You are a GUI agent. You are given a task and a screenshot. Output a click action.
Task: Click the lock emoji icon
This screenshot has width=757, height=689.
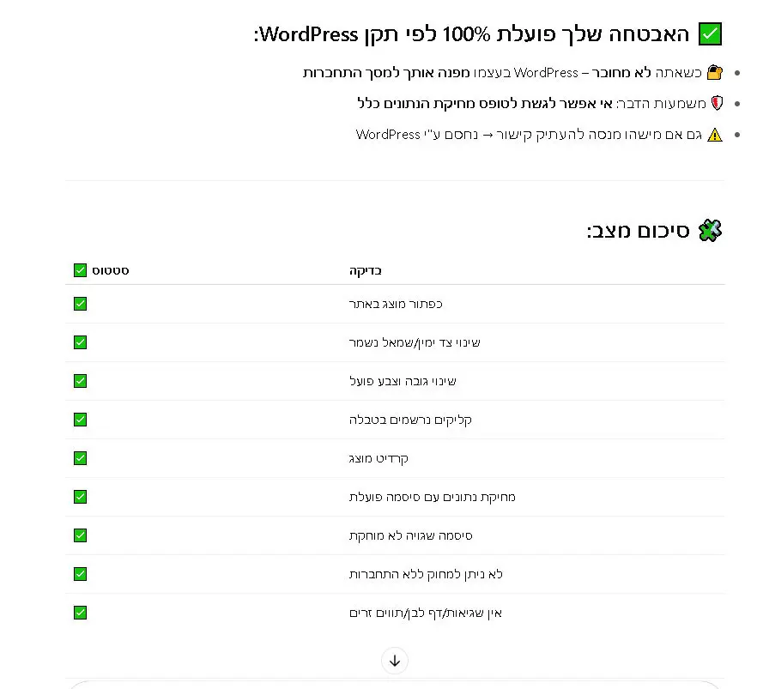(714, 73)
